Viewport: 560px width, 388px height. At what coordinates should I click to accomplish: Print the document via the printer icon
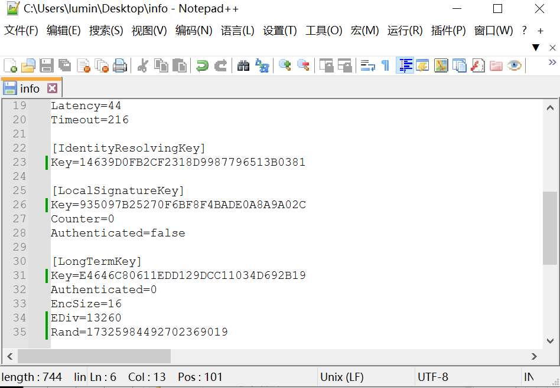tap(120, 65)
